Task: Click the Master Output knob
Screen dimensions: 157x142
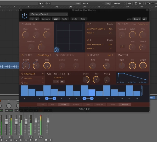Action: [x=143, y=65]
